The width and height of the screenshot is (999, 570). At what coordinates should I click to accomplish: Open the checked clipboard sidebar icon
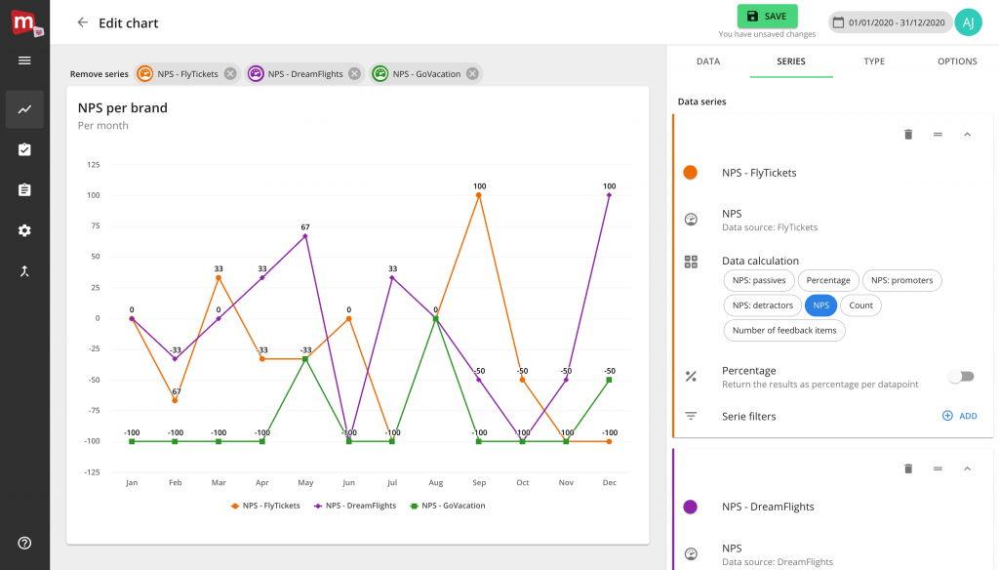click(x=24, y=150)
